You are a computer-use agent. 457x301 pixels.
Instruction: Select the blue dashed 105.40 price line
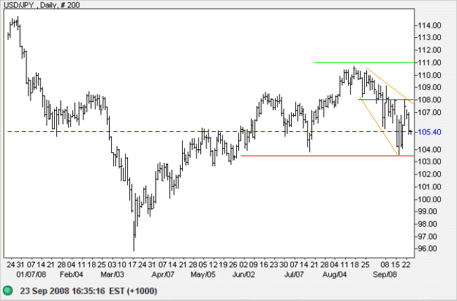(210, 132)
